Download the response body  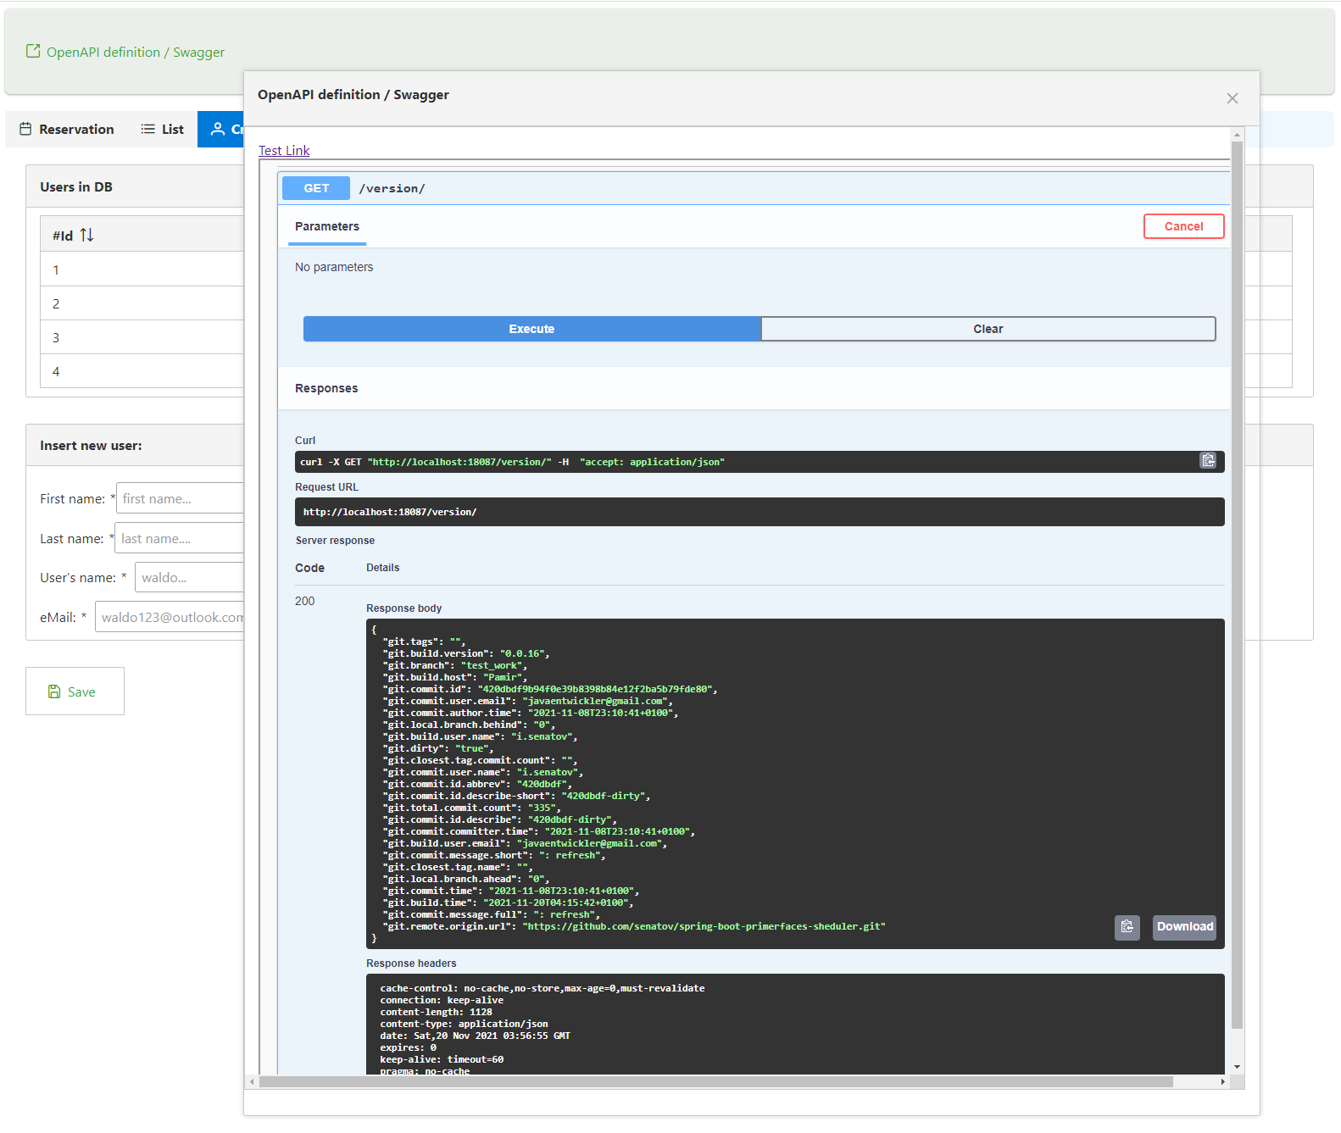1184,926
